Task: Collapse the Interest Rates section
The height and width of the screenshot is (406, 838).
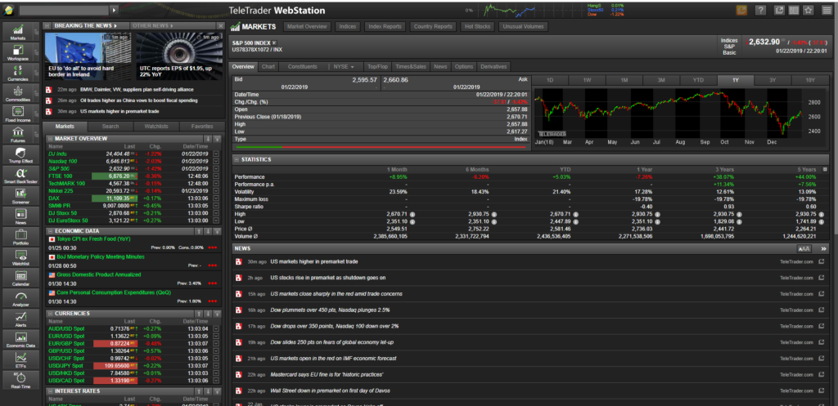Action: [50, 391]
